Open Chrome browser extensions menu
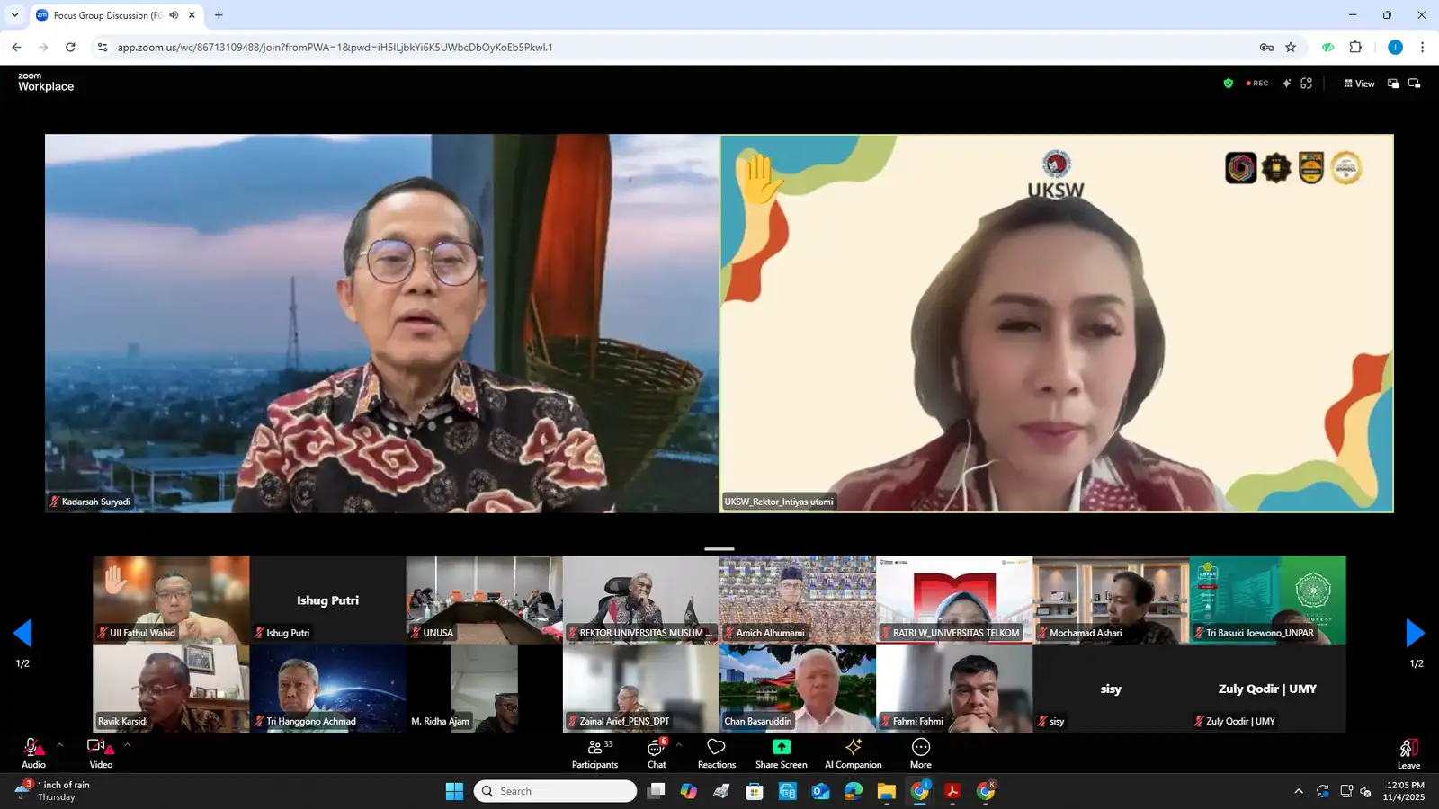The image size is (1439, 809). [1355, 47]
